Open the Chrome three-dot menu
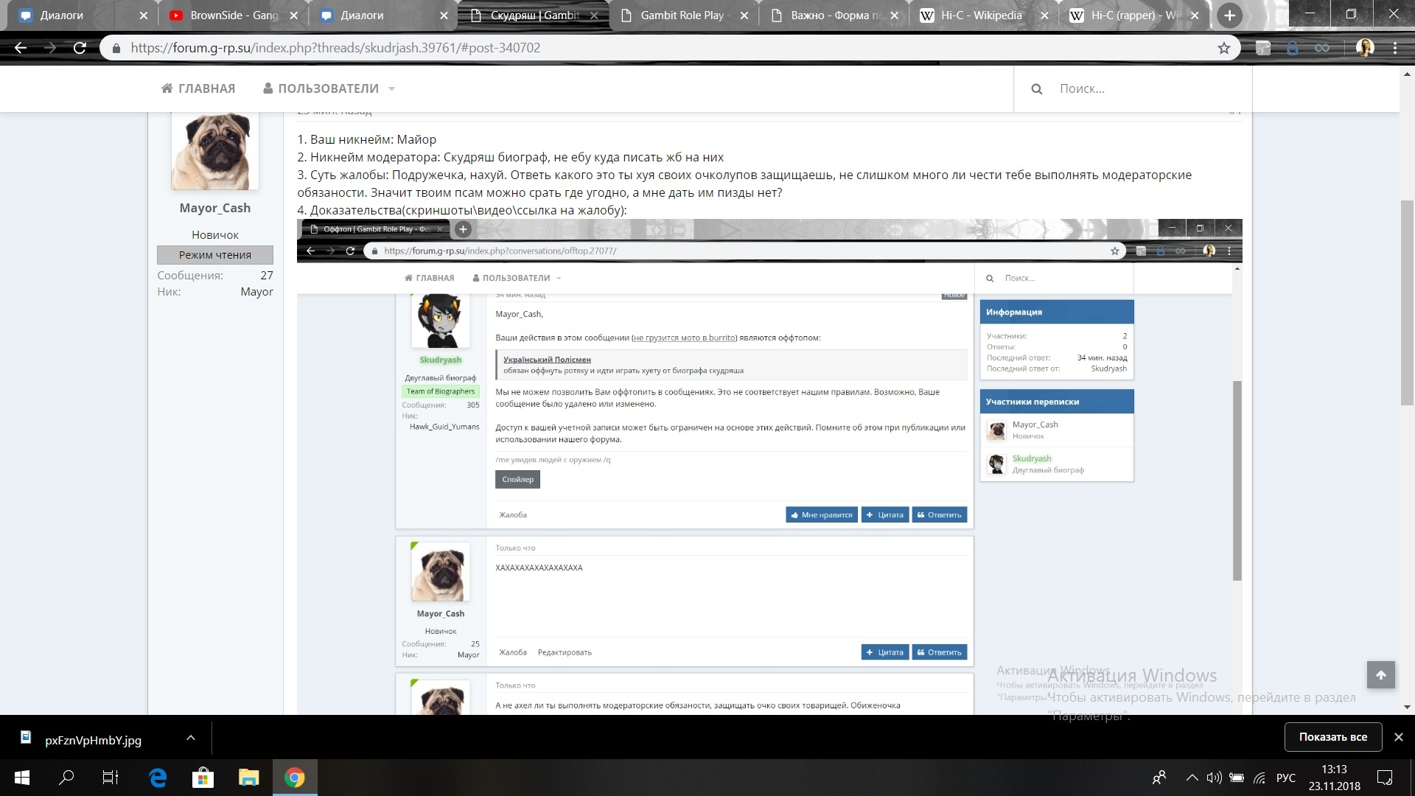The image size is (1415, 796). (x=1395, y=48)
